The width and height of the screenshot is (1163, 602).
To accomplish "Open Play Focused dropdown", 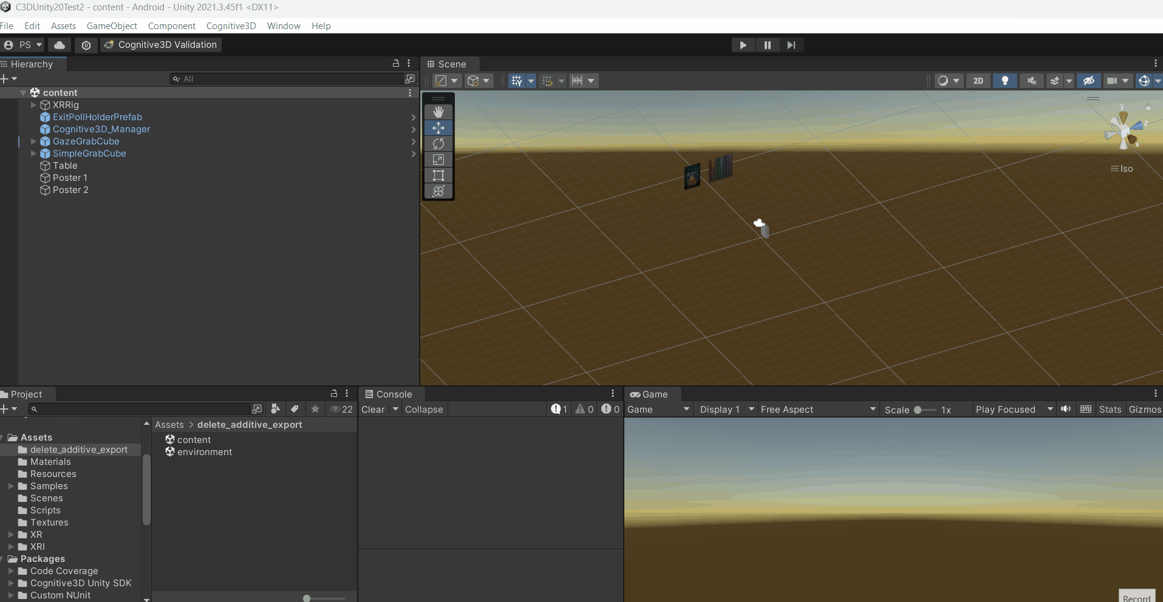I will [x=1014, y=410].
